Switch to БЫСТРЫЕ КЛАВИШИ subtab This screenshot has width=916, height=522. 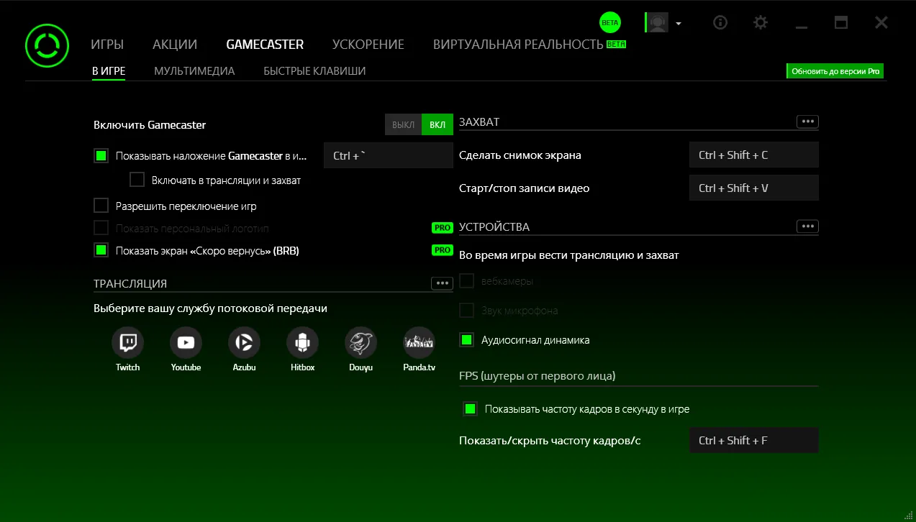click(314, 71)
